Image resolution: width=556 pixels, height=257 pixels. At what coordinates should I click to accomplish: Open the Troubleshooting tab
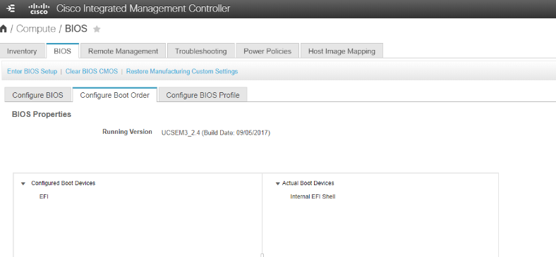[200, 51]
